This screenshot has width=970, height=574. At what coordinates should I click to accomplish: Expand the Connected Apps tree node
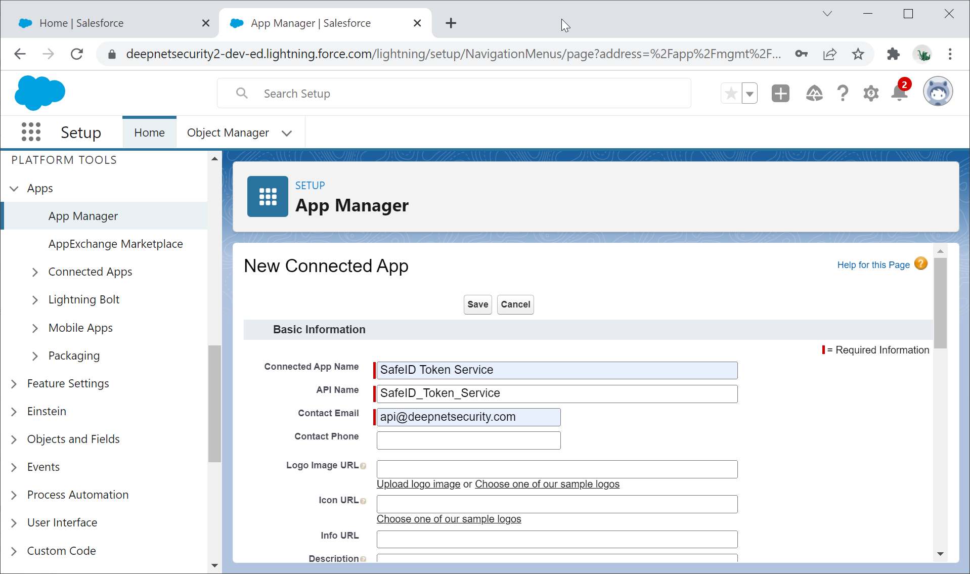point(35,272)
